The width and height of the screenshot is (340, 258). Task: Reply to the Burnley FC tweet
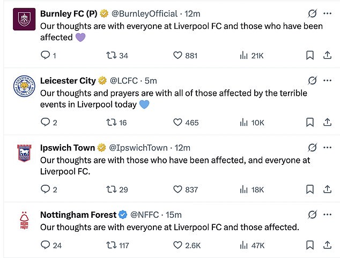tap(45, 55)
